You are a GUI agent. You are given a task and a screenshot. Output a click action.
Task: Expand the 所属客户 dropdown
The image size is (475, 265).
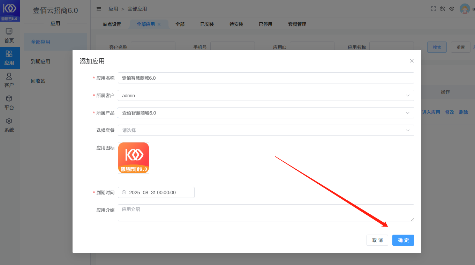(x=266, y=95)
